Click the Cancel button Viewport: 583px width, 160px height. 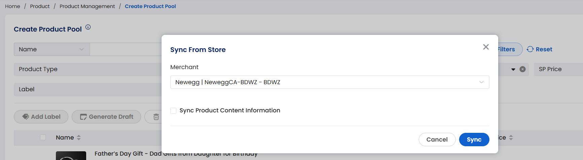pyautogui.click(x=437, y=140)
